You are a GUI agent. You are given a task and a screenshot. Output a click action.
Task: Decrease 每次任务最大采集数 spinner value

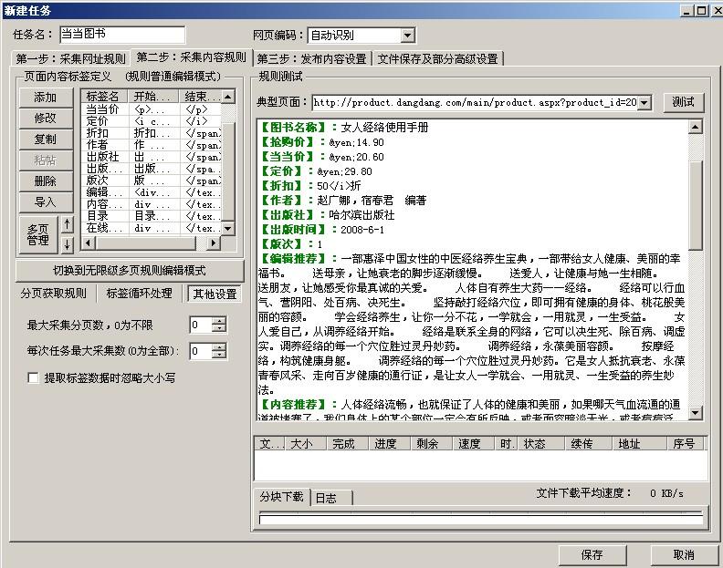(219, 355)
